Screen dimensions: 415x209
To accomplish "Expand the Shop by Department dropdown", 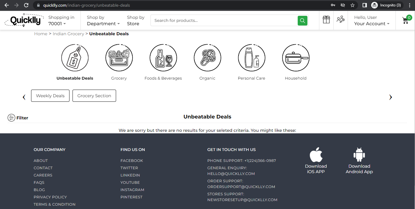I will (x=103, y=20).
